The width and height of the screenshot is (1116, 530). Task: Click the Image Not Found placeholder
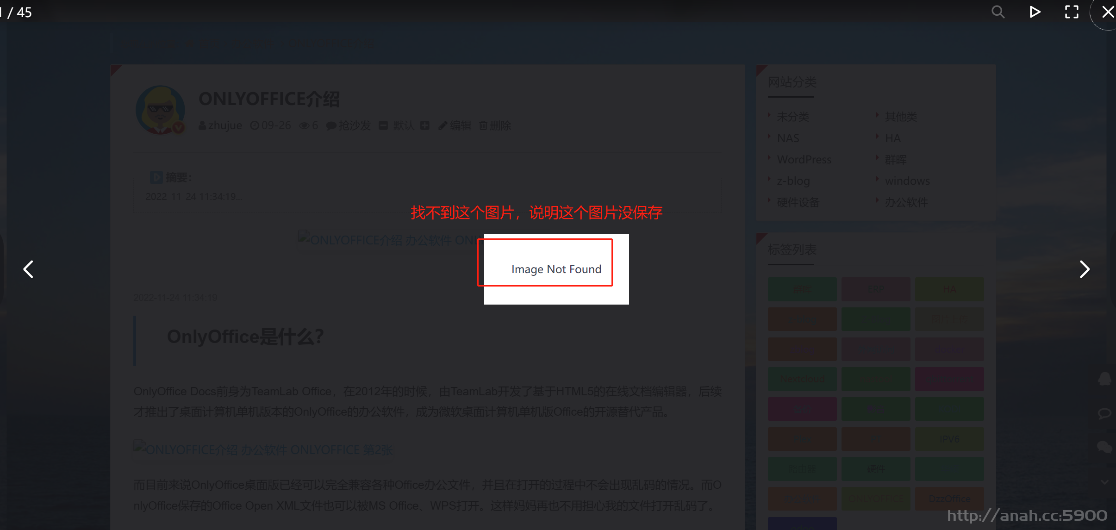pyautogui.click(x=556, y=269)
